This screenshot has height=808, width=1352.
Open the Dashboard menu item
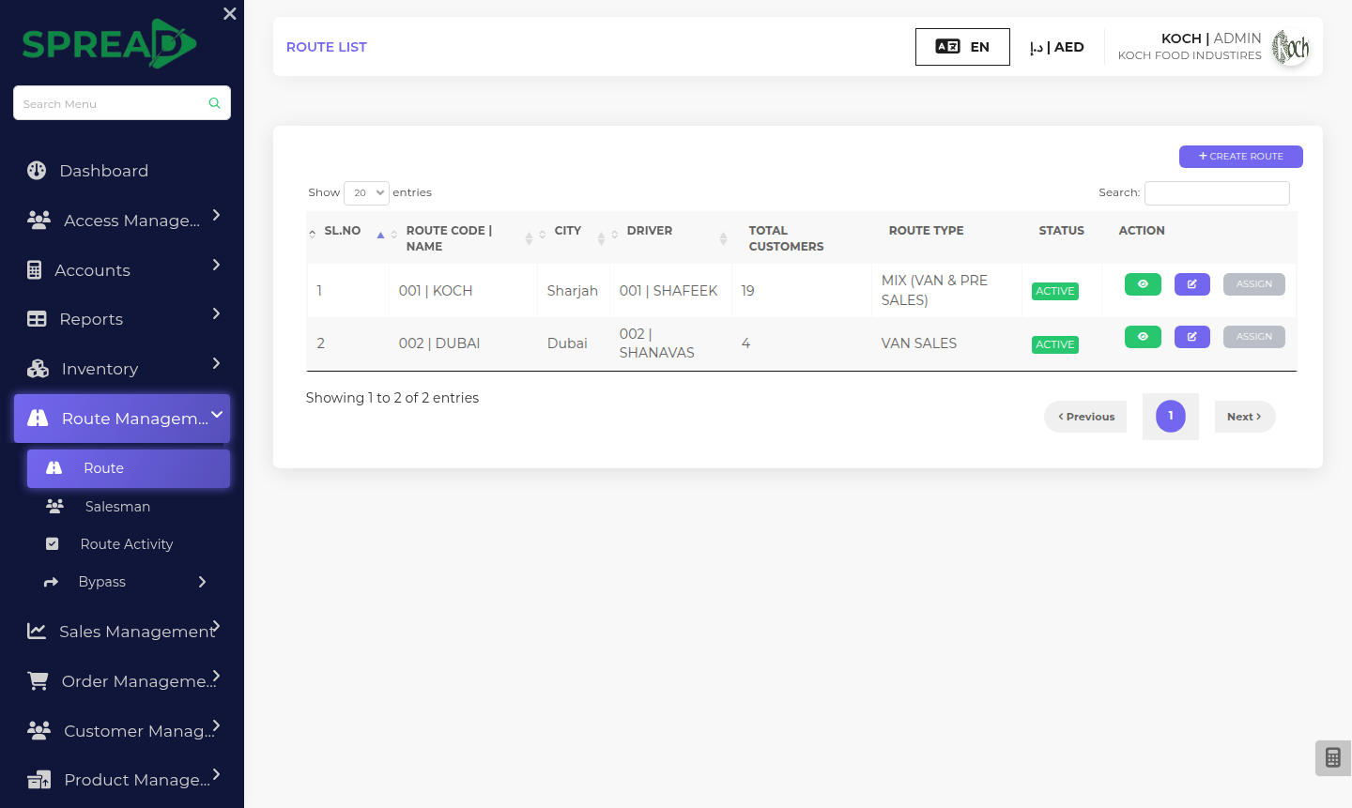pos(103,171)
